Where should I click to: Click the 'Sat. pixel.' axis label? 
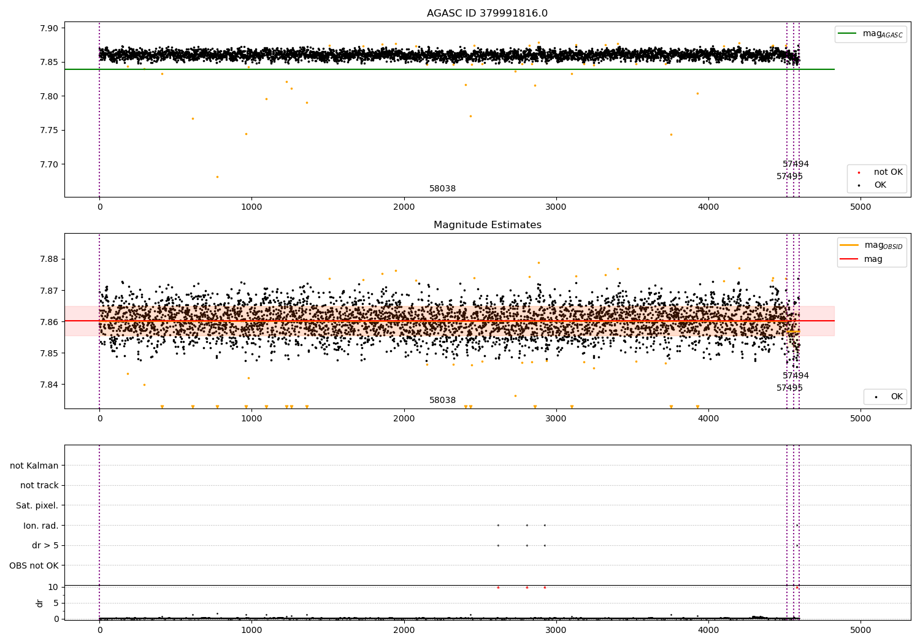click(37, 505)
